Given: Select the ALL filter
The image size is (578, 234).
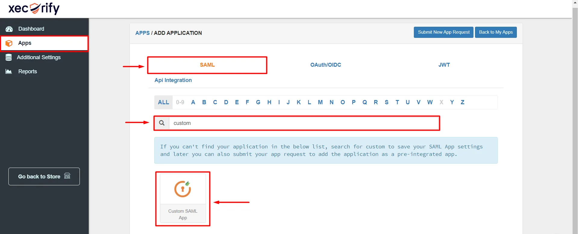Looking at the screenshot, I should coord(164,102).
